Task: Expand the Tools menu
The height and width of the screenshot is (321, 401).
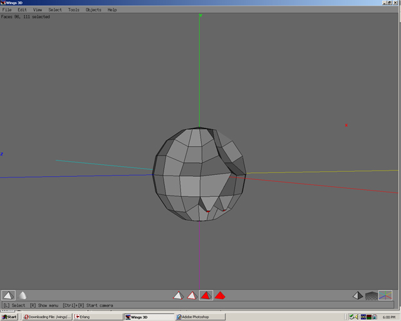Action: pyautogui.click(x=74, y=10)
